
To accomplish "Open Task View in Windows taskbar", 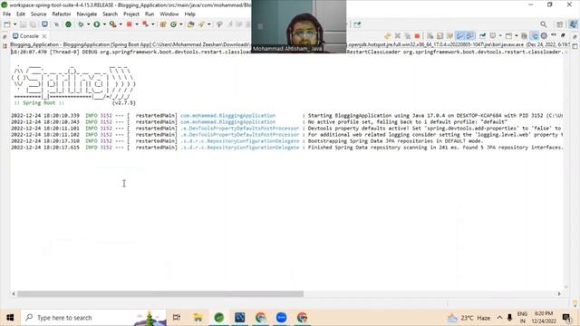I will (177, 318).
